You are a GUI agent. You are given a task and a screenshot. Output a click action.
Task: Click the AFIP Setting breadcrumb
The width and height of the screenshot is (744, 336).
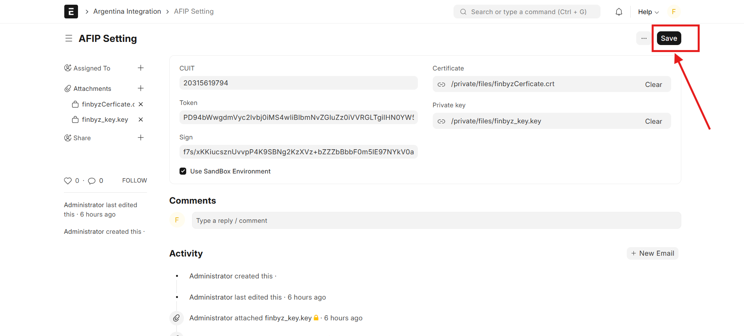[194, 11]
